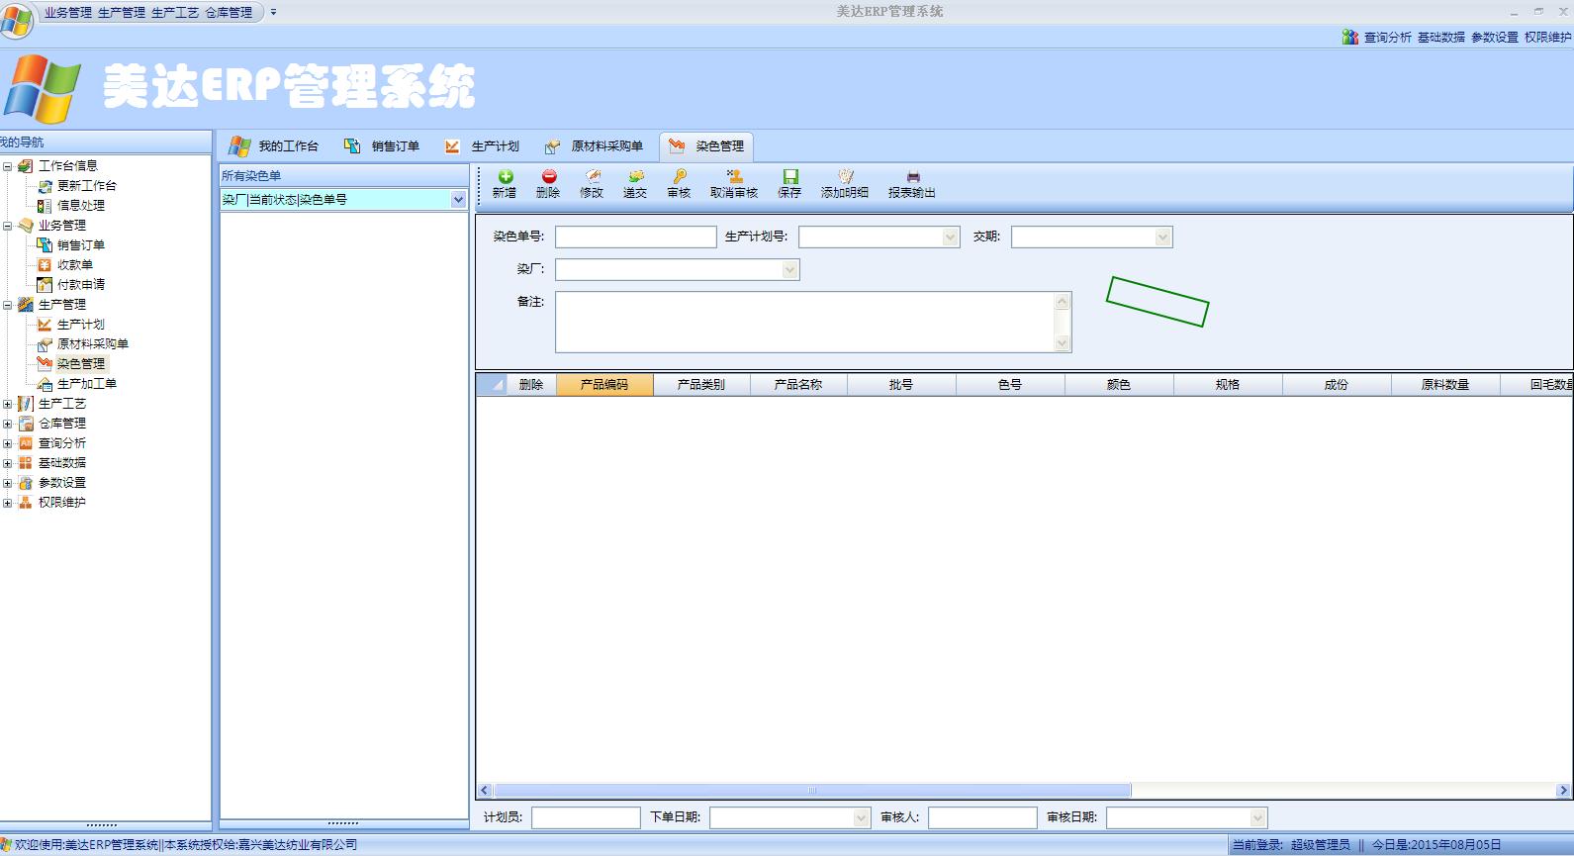Screen dimensions: 1574x856
Task: Open quick access toolbar dropdown arrow
Action: coord(274,13)
